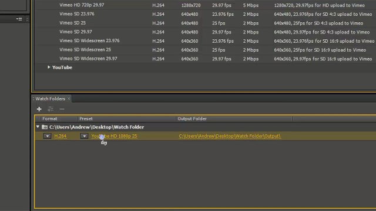Select the Vimeo SD 29.97 preset
The width and height of the screenshot is (376, 211).
click(76, 32)
